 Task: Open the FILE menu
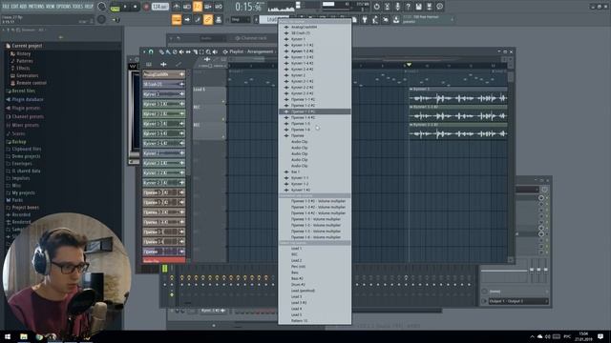[6, 7]
